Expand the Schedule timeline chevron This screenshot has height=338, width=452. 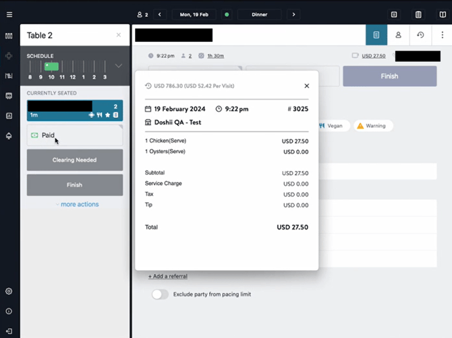pos(119,66)
